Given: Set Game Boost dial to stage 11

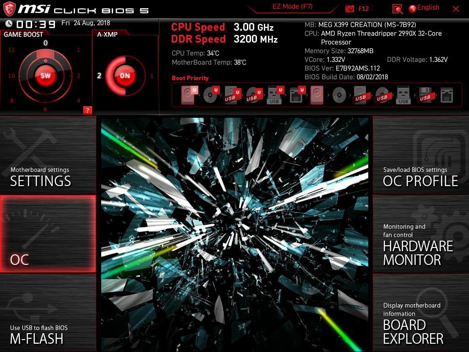Looking at the screenshot, I should coord(11,49).
